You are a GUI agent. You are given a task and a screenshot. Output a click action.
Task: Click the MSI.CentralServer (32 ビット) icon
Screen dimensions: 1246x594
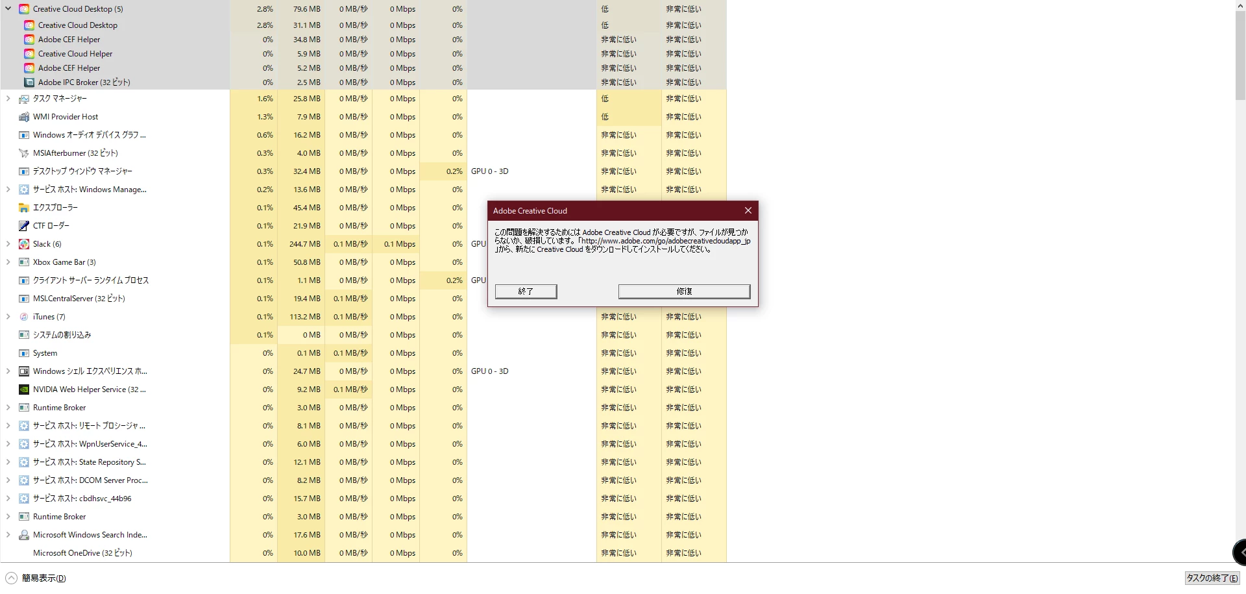pos(24,299)
